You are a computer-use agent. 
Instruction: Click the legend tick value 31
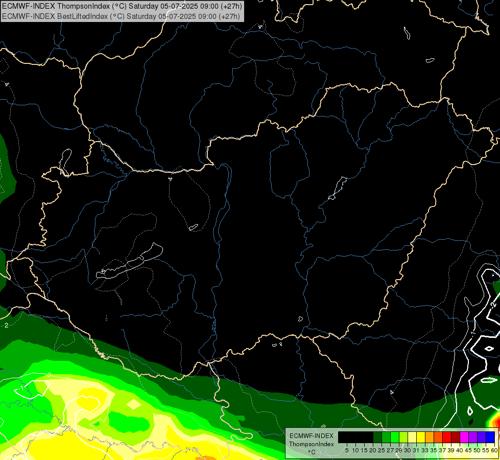tap(417, 450)
